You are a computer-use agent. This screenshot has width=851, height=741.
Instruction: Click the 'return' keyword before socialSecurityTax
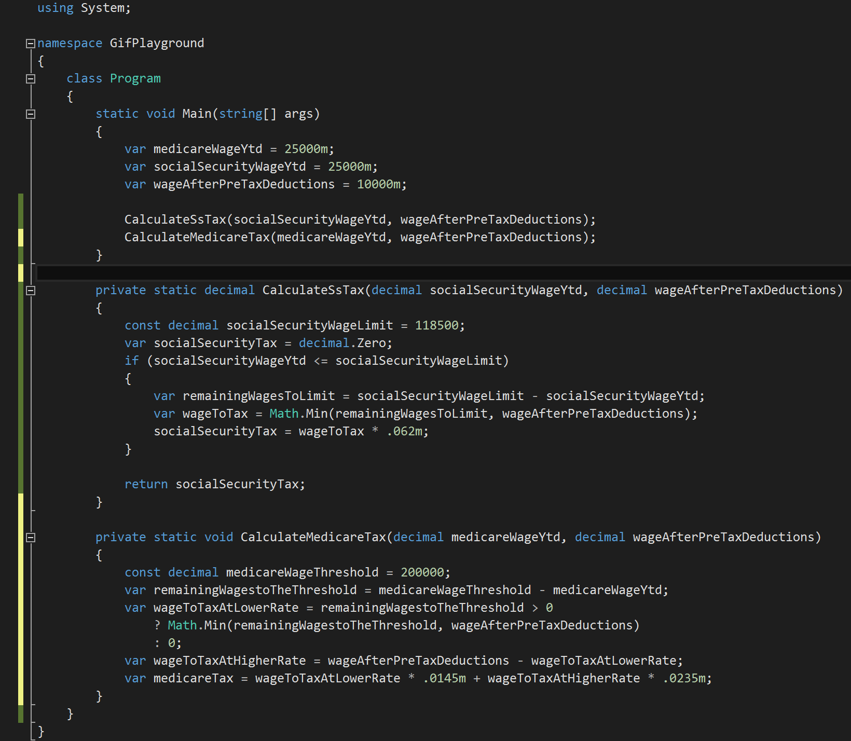click(146, 485)
